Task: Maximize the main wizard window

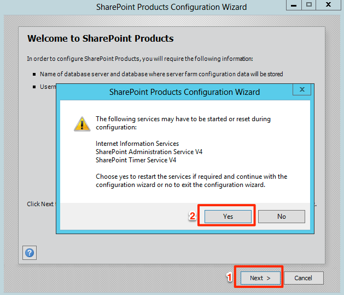Action: pos(309,5)
